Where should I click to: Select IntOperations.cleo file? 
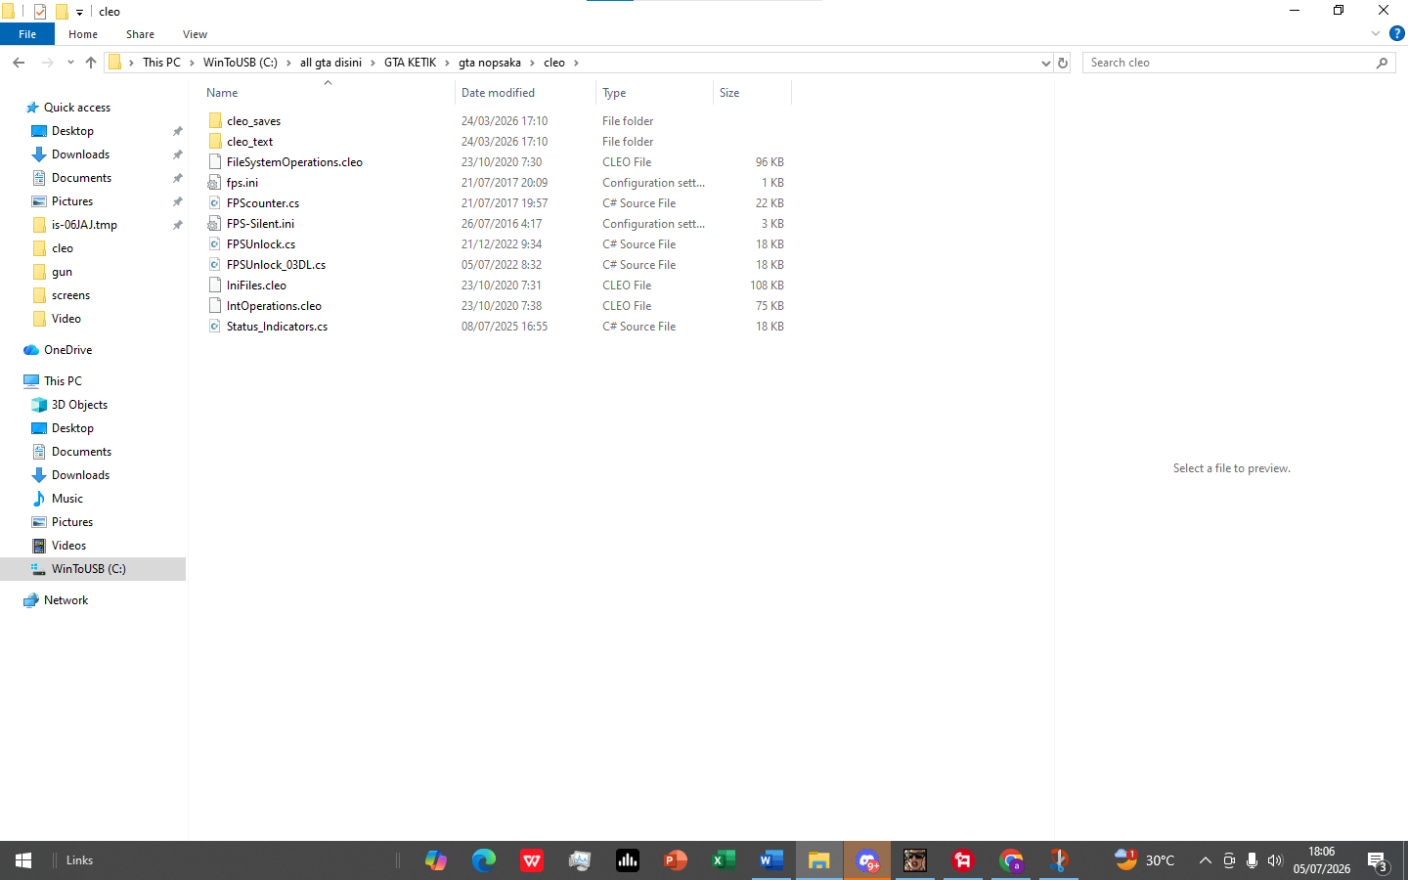[x=274, y=306]
